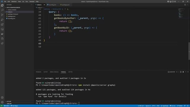Change end of line CRLF setting

point(158,106)
